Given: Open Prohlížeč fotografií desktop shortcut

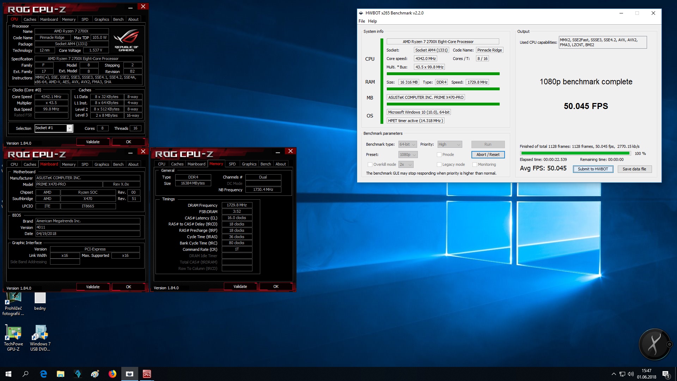Looking at the screenshot, I should pyautogui.click(x=13, y=304).
